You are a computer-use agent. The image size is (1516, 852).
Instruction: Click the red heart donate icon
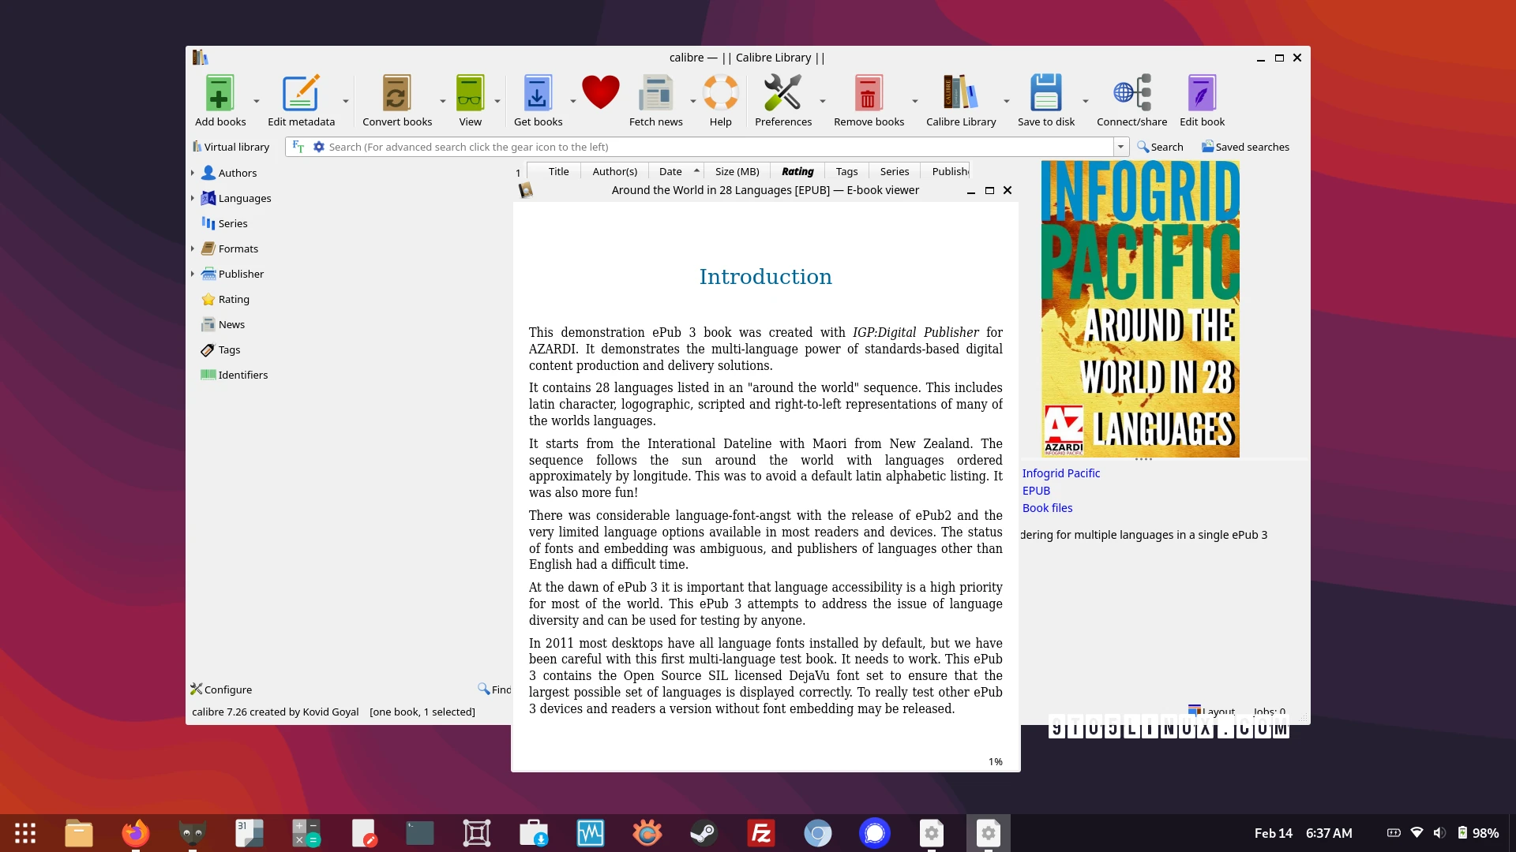click(600, 92)
